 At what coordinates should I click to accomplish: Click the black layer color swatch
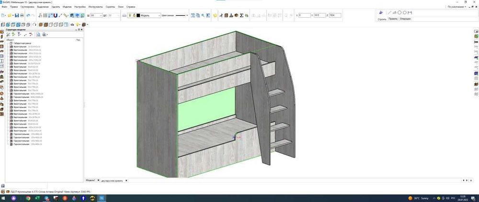click(x=138, y=16)
